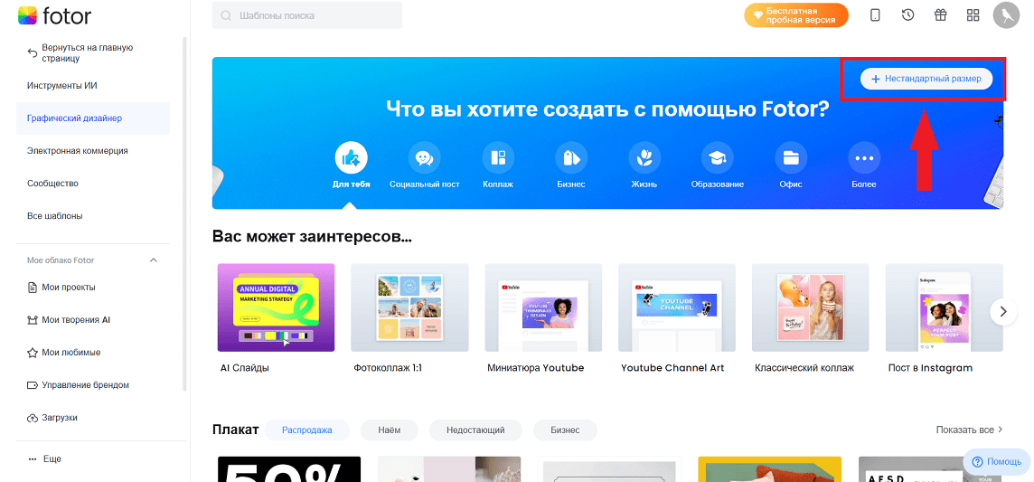Open the Миниатюра Youtube template thumbnail
The width and height of the screenshot is (1034, 482).
click(543, 307)
